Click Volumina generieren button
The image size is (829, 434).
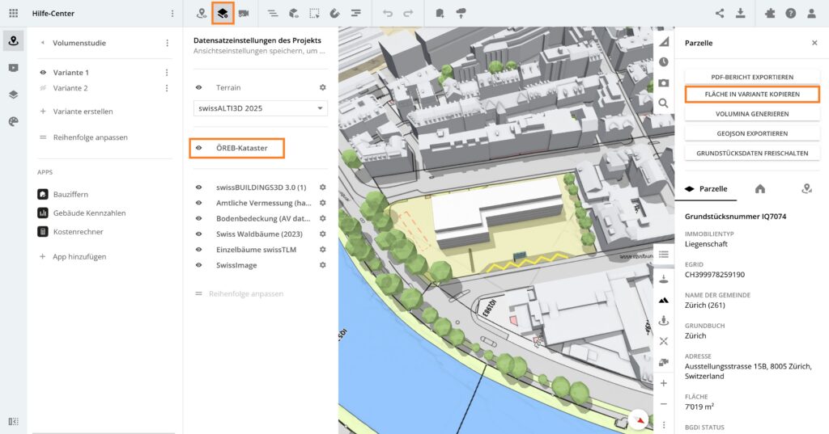pyautogui.click(x=752, y=114)
